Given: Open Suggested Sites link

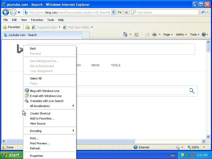Looking at the screenshot, I should click(46, 27).
